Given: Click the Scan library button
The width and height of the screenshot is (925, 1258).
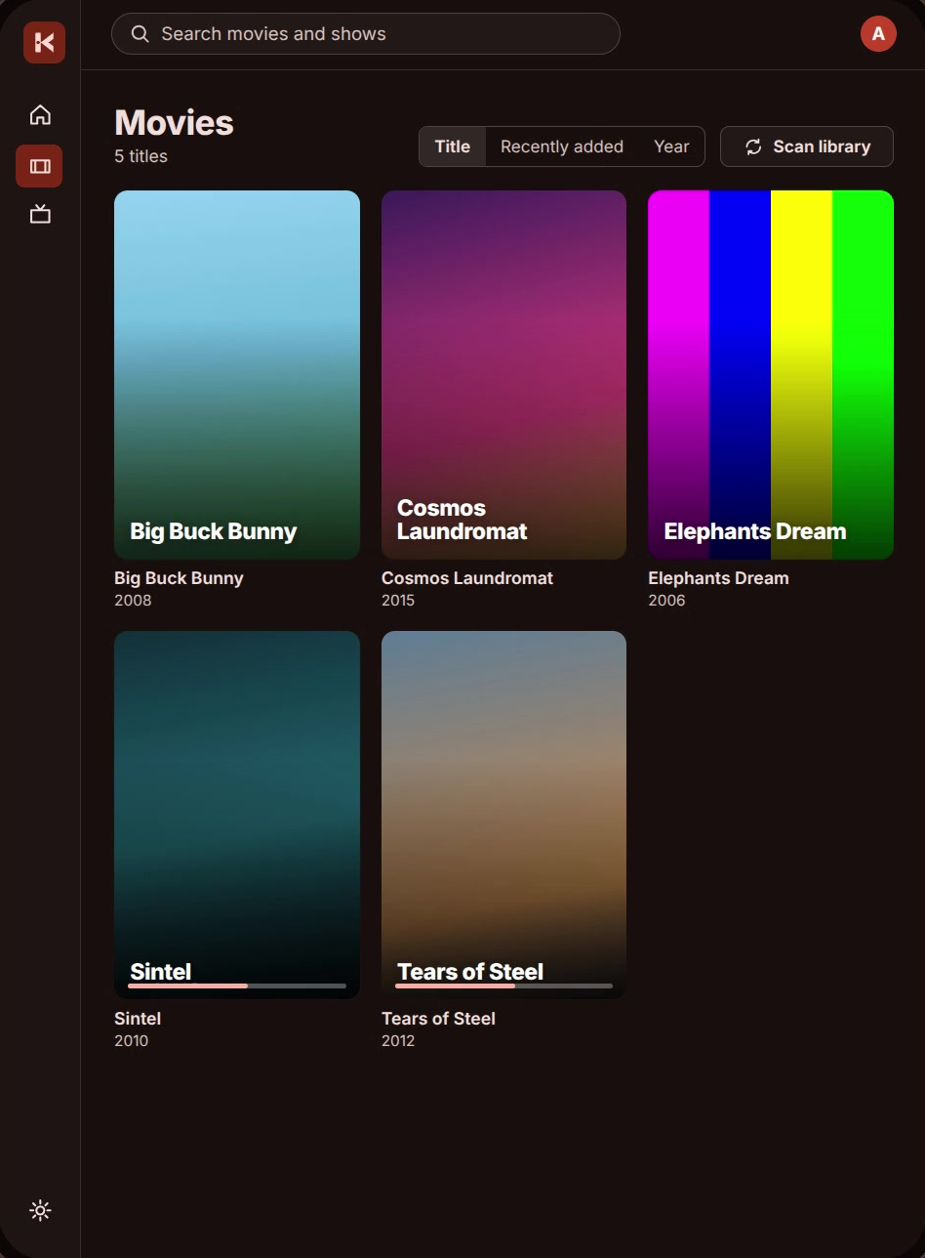Looking at the screenshot, I should tap(806, 147).
